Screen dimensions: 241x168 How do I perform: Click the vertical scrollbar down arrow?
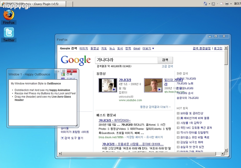point(226,150)
